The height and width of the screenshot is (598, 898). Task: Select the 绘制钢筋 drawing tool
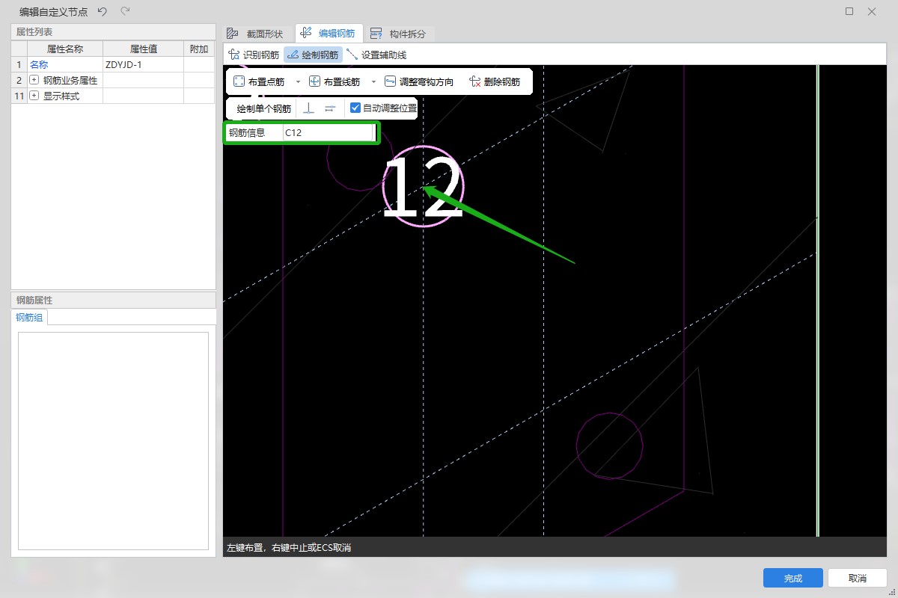pyautogui.click(x=313, y=55)
